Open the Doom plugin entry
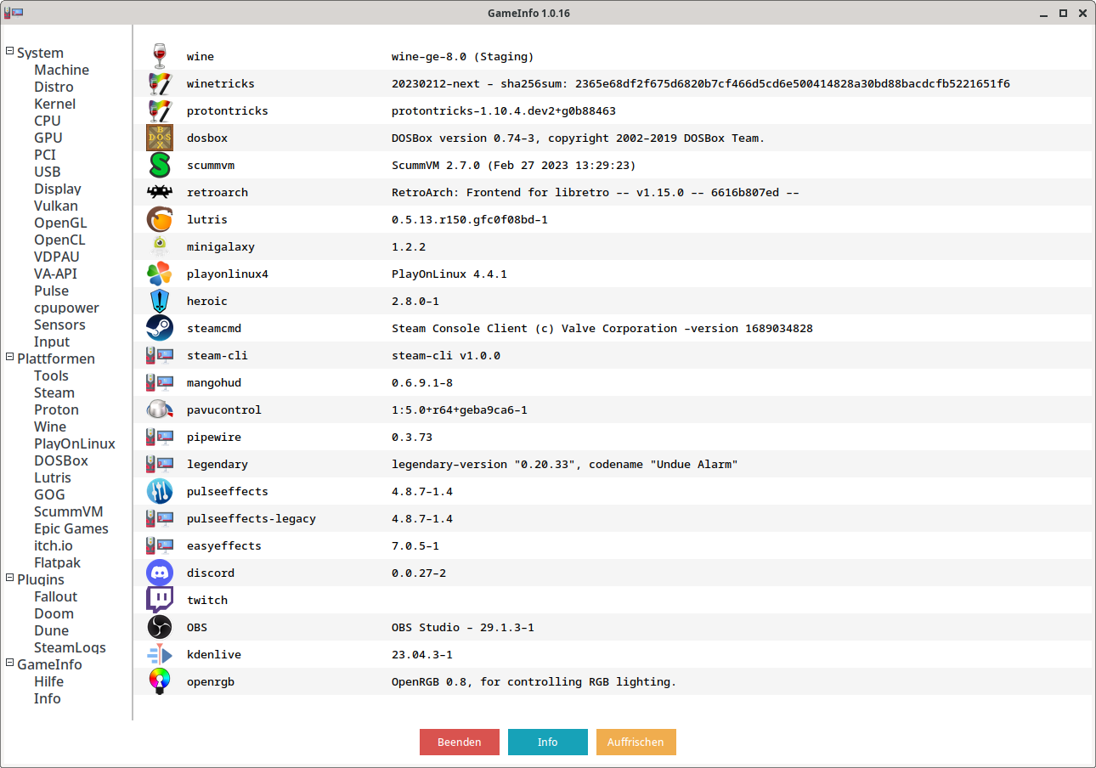 [x=54, y=613]
